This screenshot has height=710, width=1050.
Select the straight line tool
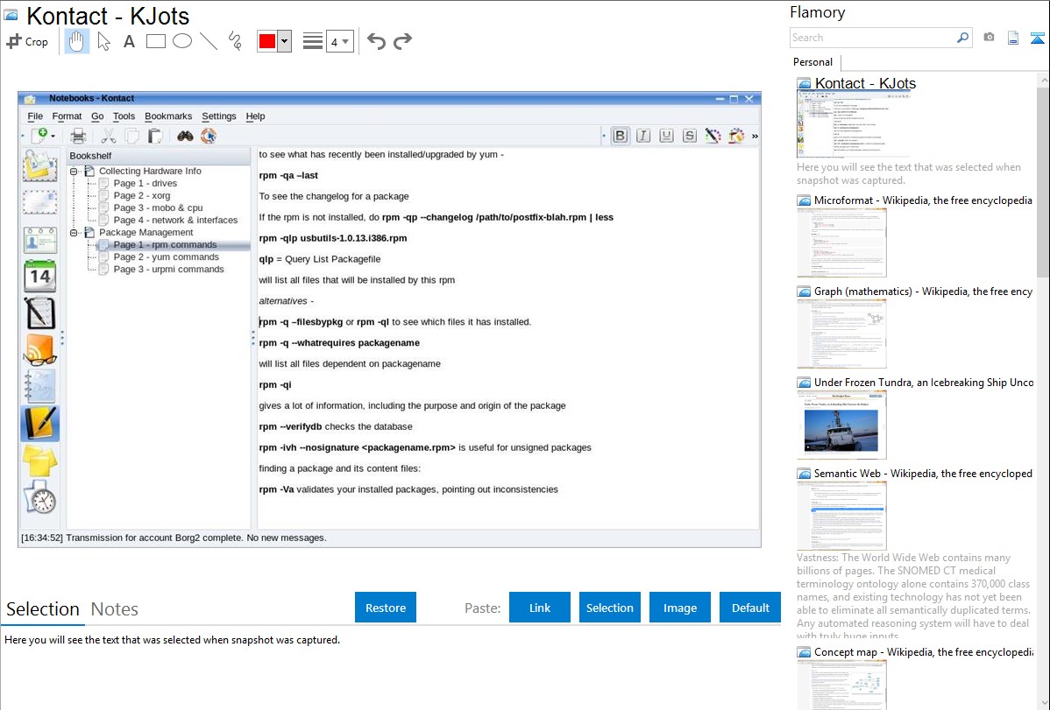pyautogui.click(x=209, y=41)
